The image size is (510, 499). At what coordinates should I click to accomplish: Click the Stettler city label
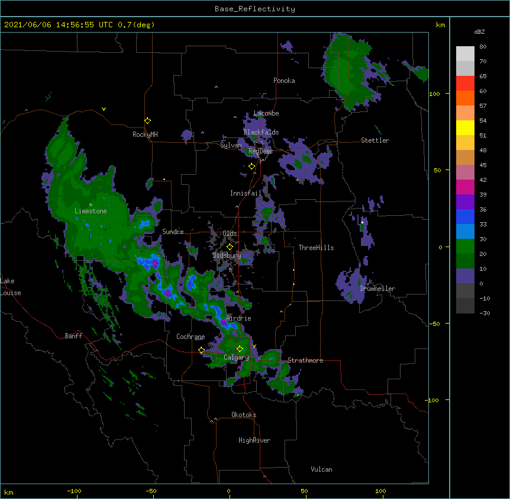tap(375, 140)
